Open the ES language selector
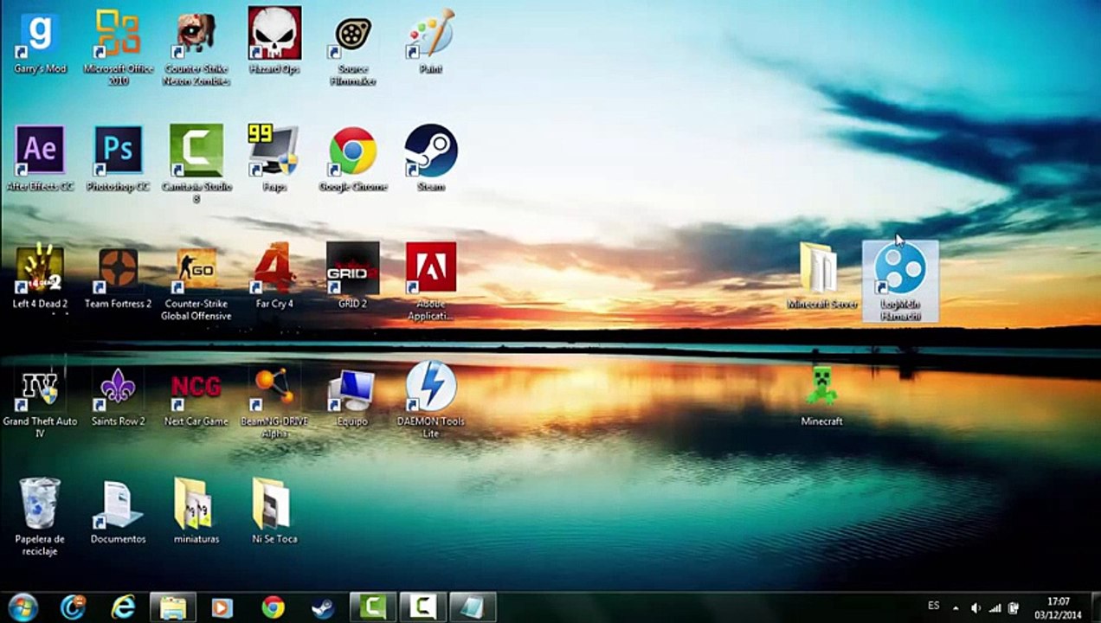The image size is (1101, 623). pyautogui.click(x=933, y=607)
